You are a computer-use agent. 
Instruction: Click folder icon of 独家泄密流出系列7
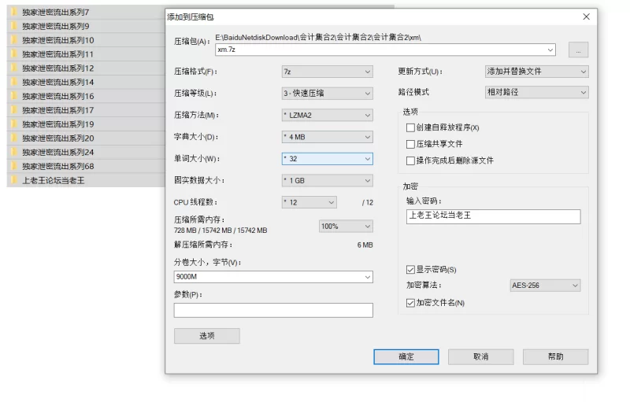14,12
